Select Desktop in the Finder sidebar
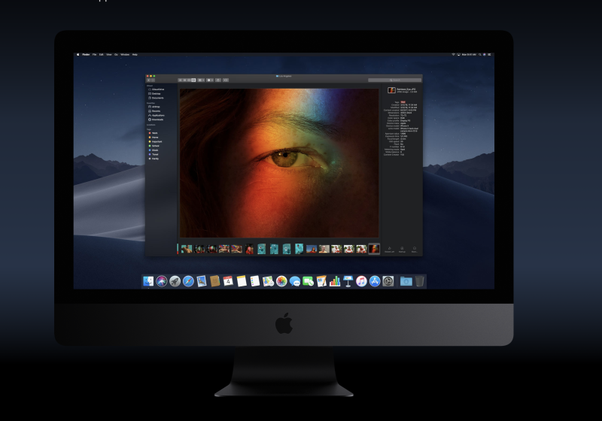 pyautogui.click(x=154, y=93)
